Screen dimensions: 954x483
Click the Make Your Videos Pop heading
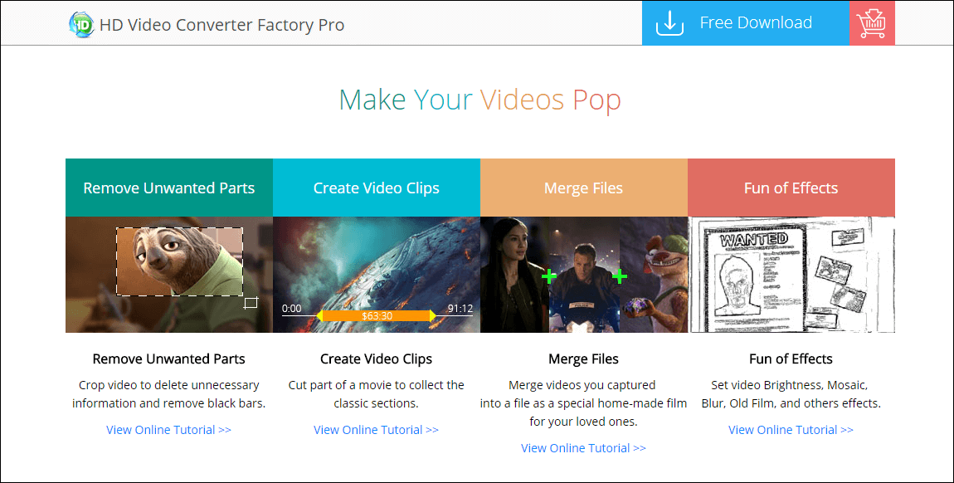(x=479, y=100)
